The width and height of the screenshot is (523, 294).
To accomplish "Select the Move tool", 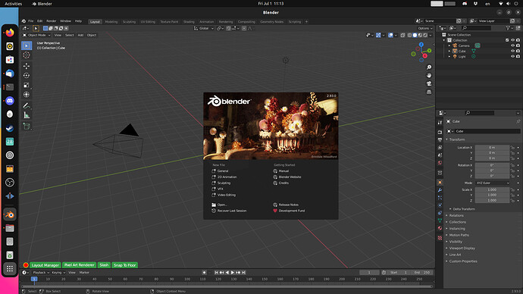I will pos(27,66).
